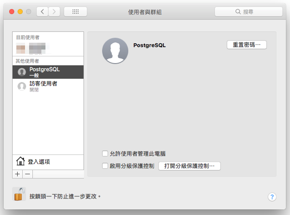Open help with the question mark button
The height and width of the screenshot is (215, 290).
[x=272, y=197]
